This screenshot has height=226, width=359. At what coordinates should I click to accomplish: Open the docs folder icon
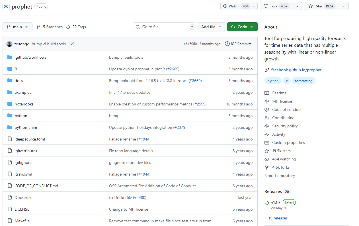click(10, 81)
